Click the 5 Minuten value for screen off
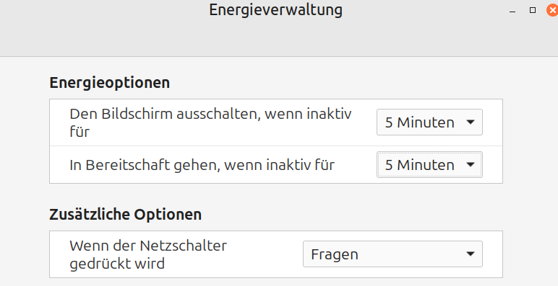The image size is (558, 286). tap(419, 122)
